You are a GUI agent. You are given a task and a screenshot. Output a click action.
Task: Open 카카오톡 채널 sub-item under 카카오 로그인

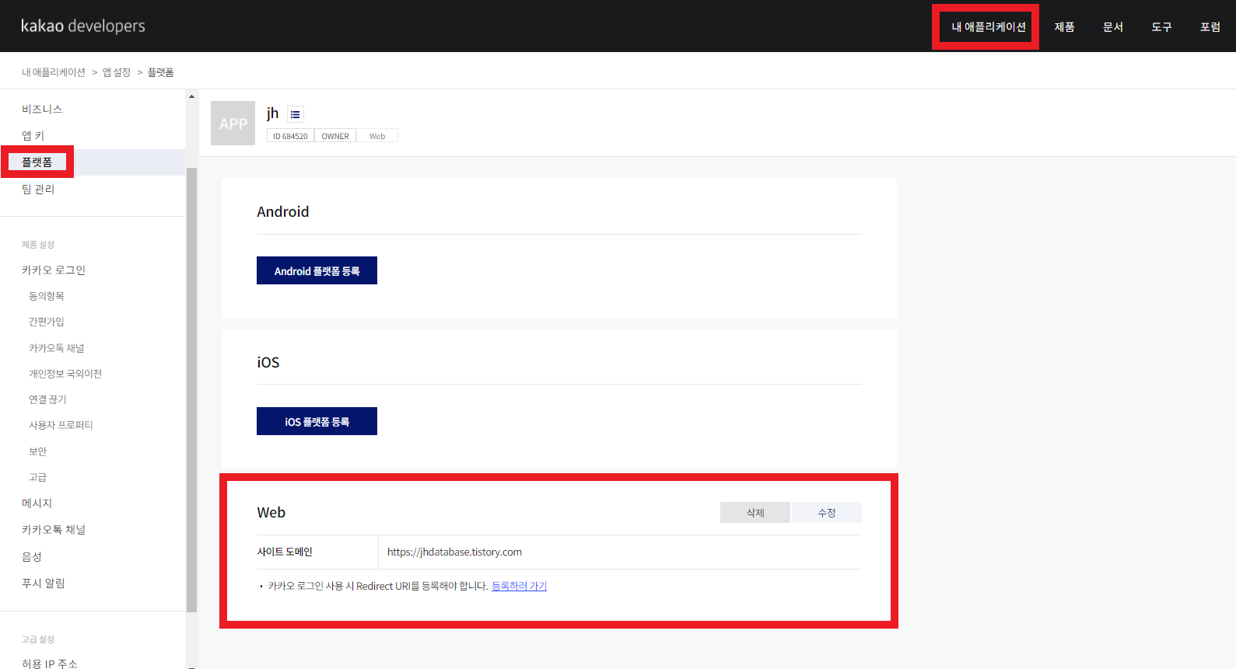click(x=57, y=348)
